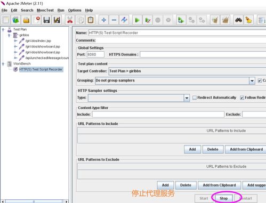Click the Close test plan icon

point(36,20)
